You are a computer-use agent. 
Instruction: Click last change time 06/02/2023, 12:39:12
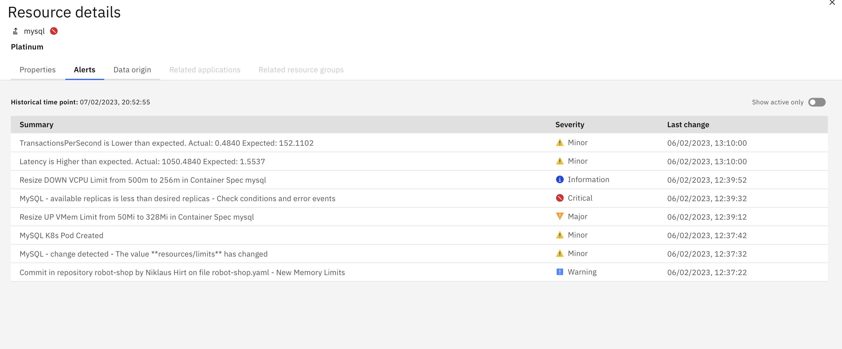click(x=707, y=217)
